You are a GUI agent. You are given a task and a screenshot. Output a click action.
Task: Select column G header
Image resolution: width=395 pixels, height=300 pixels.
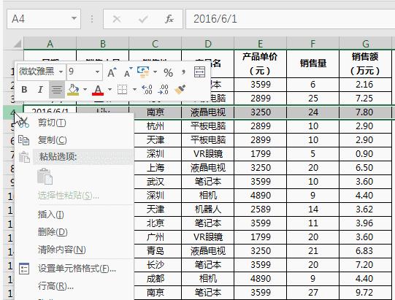coord(366,44)
